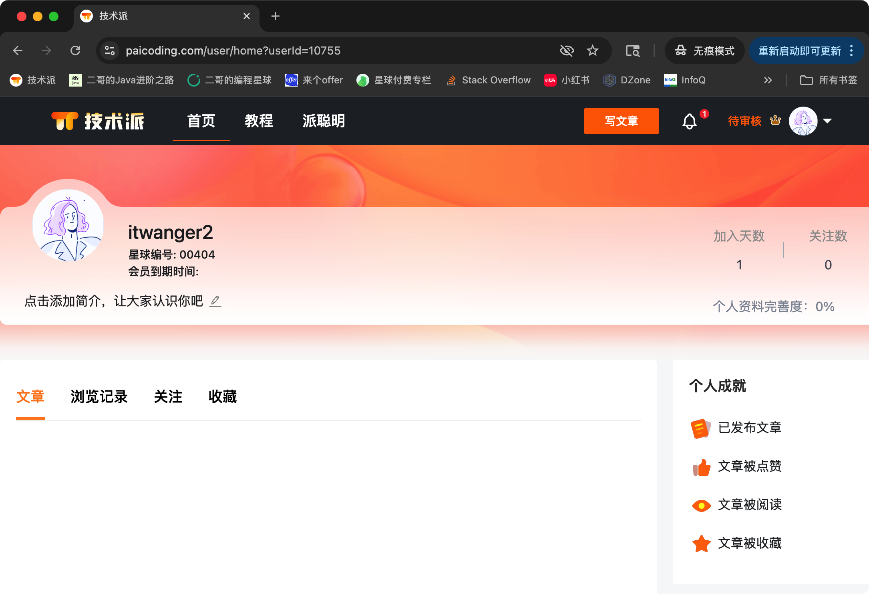Click the tracking protection eye icon
This screenshot has height=594, width=869.
point(567,51)
